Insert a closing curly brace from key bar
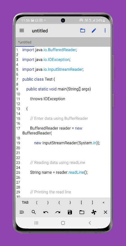Screen dimensions: 126x246 click(x=70, y=202)
